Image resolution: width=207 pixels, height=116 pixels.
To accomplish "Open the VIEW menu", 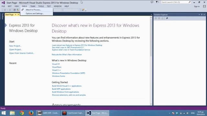I will [16, 6].
